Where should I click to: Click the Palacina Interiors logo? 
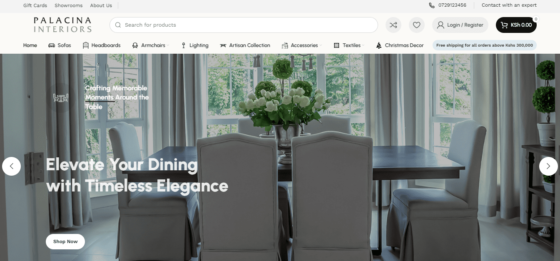62,25
